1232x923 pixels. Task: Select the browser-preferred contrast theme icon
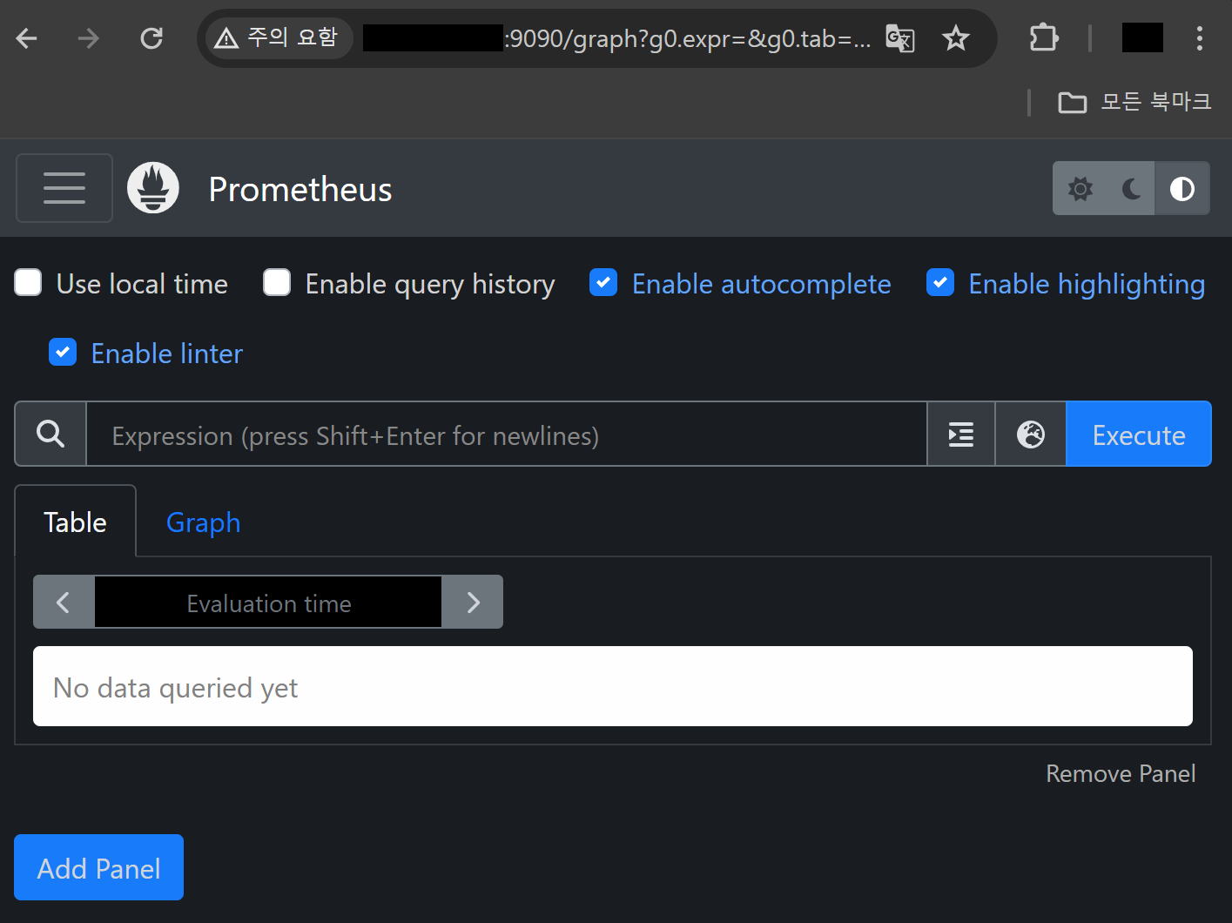tap(1182, 188)
